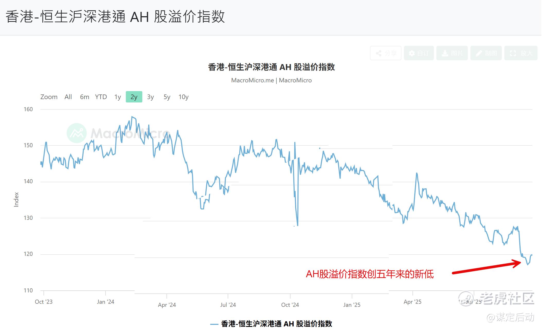Click the active 2y zoom button
This screenshot has height=330, width=545.
coord(134,97)
